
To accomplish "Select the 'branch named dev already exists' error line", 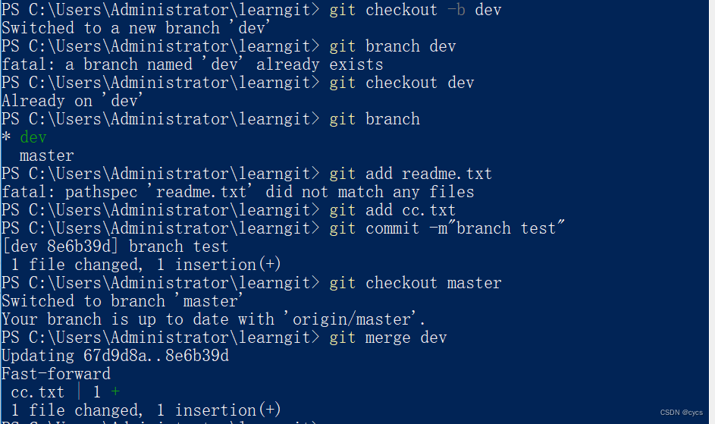I will [192, 64].
